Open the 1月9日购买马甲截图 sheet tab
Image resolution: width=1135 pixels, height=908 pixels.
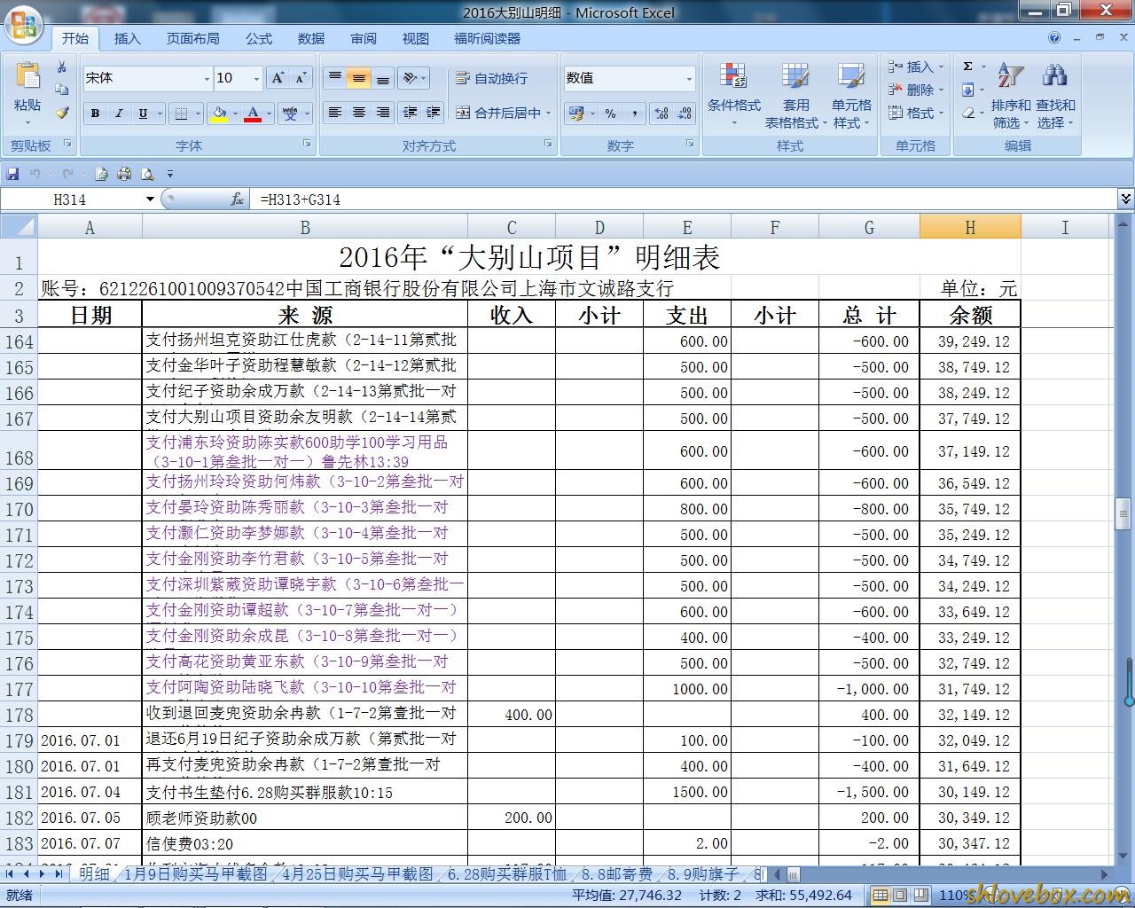point(195,873)
